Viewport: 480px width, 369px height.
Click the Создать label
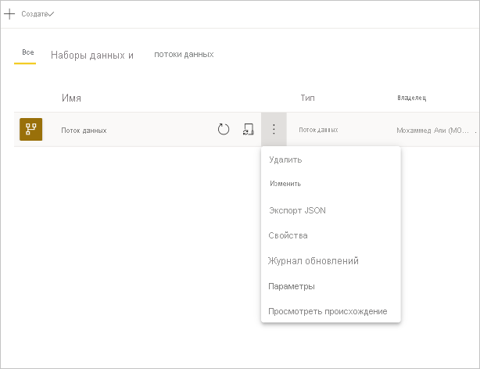tap(34, 14)
